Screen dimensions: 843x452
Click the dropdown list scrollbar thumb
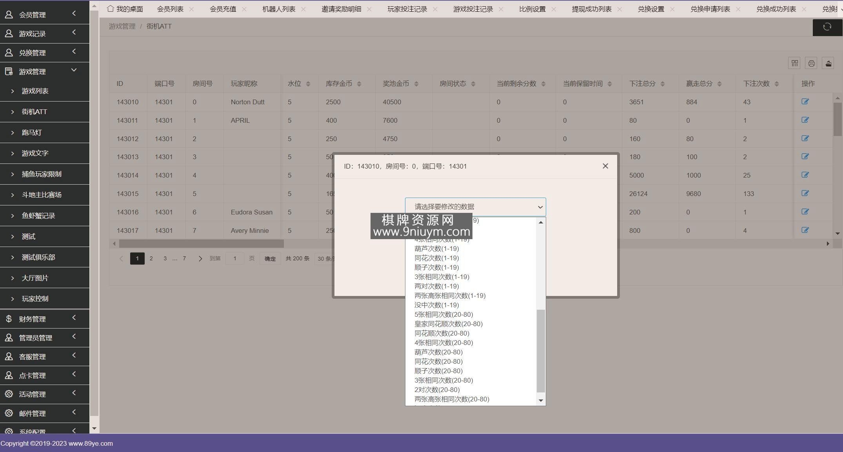(x=541, y=351)
